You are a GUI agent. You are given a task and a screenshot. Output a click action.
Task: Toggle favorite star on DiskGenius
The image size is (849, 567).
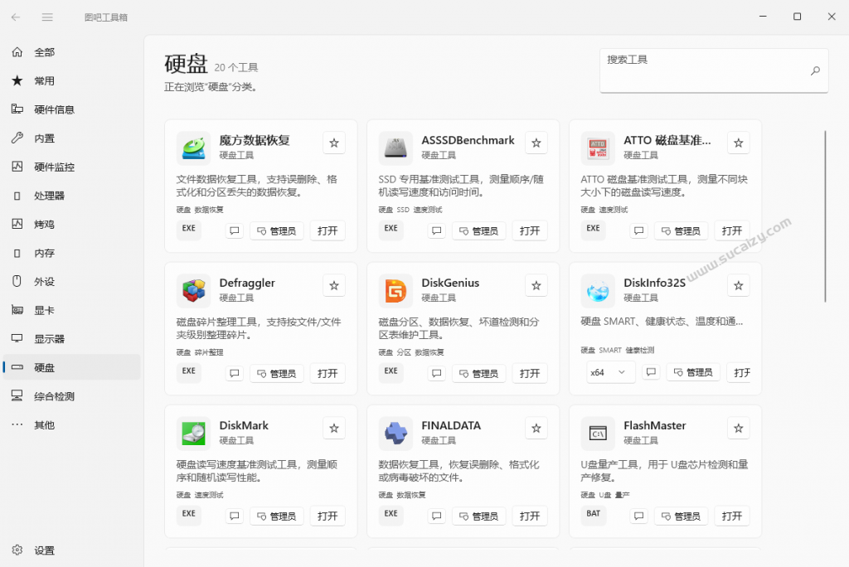tap(536, 285)
